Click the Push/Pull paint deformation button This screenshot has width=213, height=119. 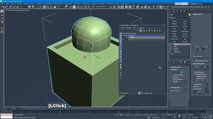click(197, 67)
